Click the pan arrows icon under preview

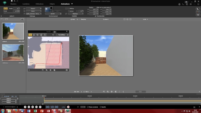[x=112, y=92]
